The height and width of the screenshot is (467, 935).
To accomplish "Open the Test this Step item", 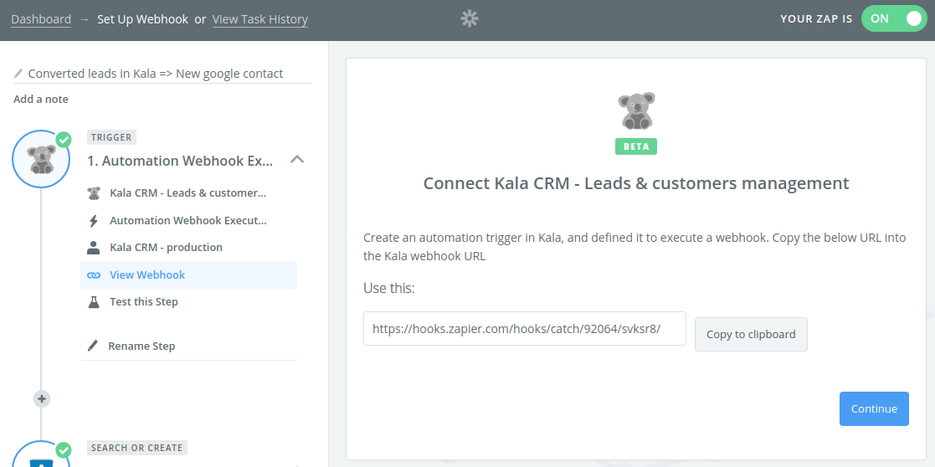I will (x=144, y=302).
